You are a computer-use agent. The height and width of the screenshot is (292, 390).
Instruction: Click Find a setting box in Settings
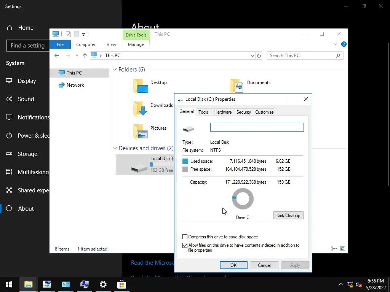pyautogui.click(x=28, y=46)
